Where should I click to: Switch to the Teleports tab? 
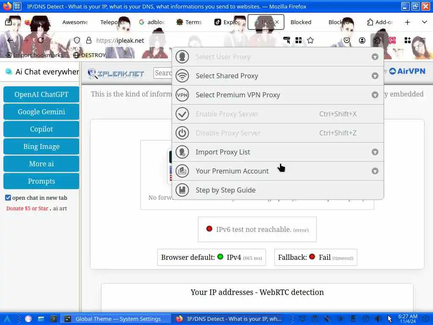pos(112,22)
